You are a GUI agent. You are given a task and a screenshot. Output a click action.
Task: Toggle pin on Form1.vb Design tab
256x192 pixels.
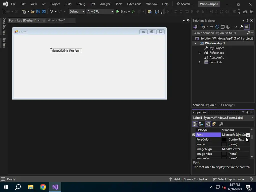coord(39,20)
